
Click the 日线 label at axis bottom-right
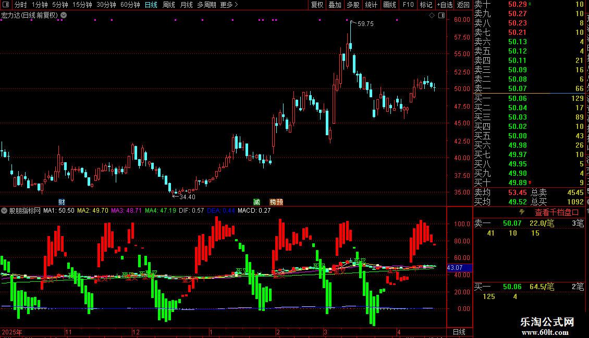pyautogui.click(x=459, y=332)
